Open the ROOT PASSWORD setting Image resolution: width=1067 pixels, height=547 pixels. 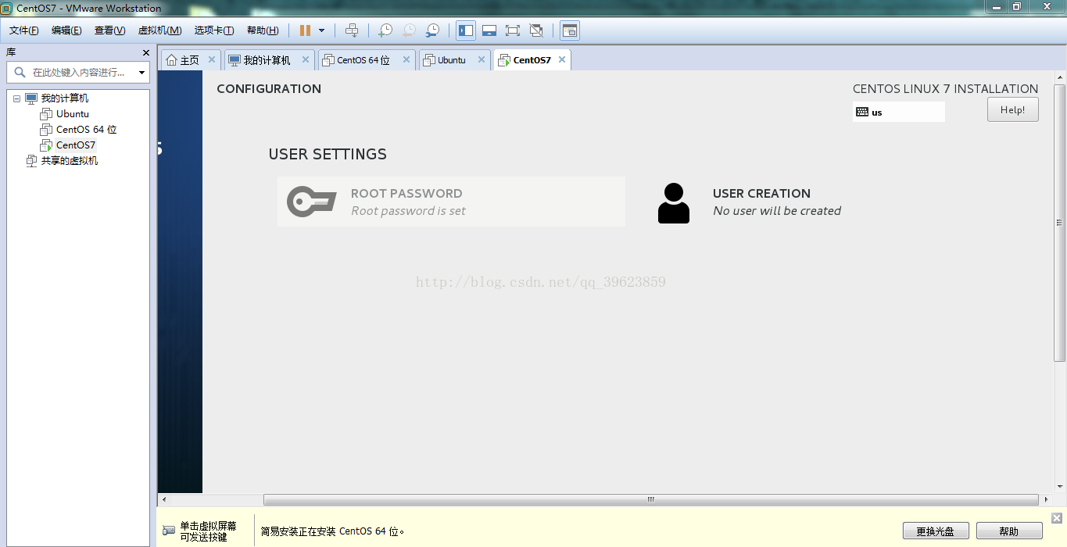click(x=451, y=202)
